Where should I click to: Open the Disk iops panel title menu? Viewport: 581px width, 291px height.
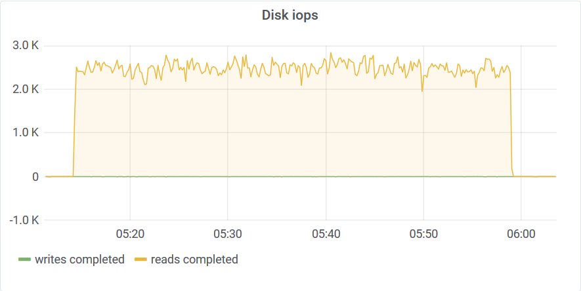coord(290,15)
